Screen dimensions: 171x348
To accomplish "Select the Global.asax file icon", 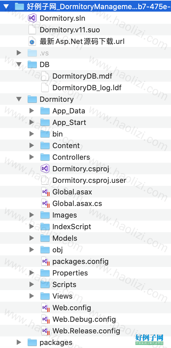I will click(x=45, y=192).
